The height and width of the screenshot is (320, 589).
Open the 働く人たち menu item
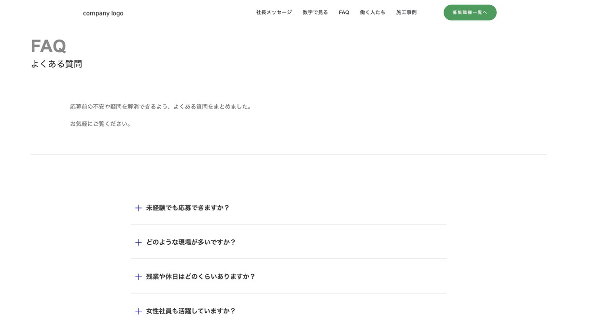pos(372,12)
